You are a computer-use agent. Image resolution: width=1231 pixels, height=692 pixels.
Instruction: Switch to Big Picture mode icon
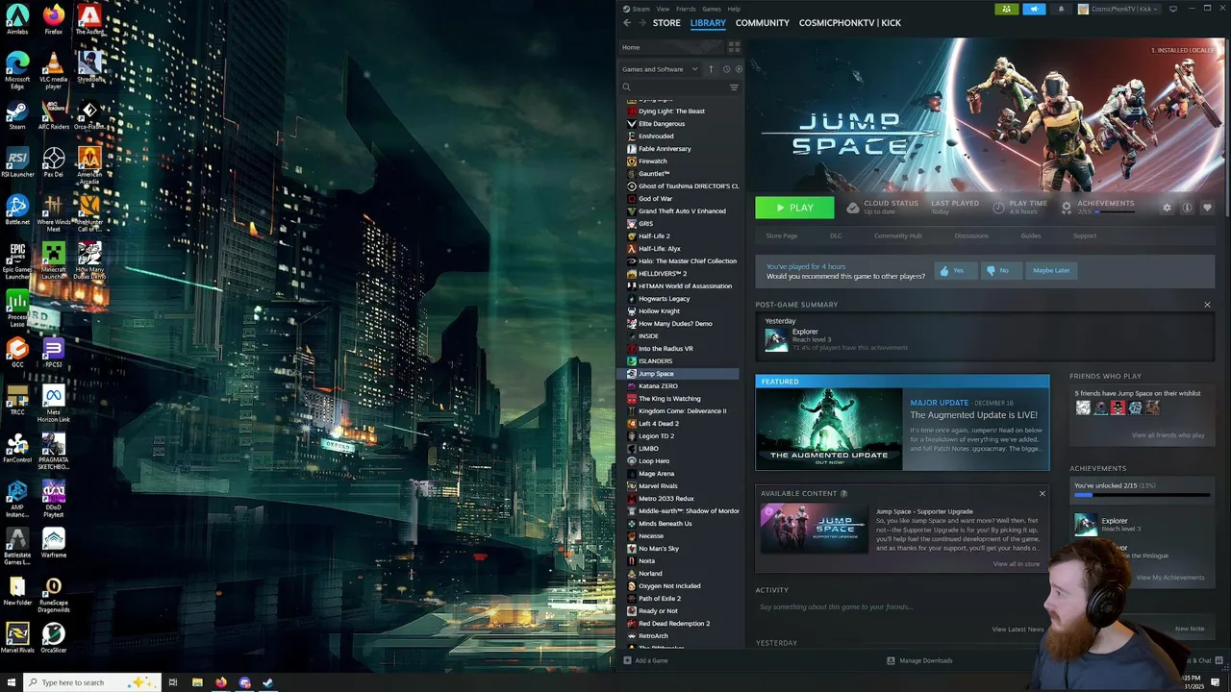pyautogui.click(x=1173, y=9)
